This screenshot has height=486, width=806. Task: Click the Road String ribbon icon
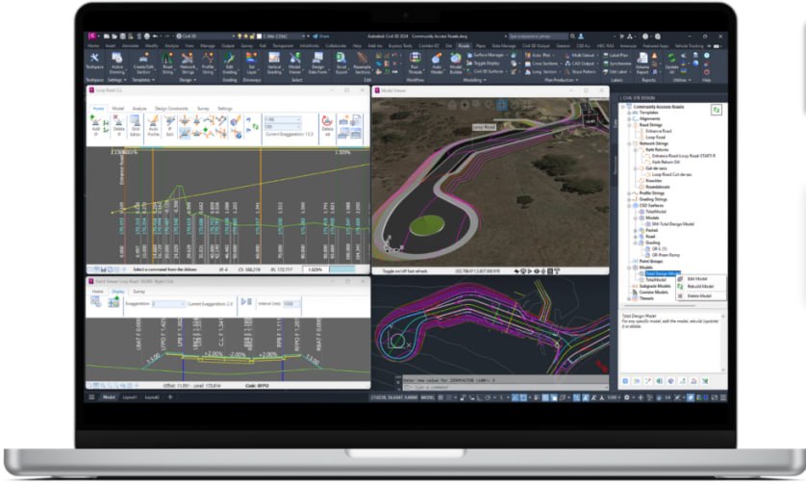pos(167,63)
